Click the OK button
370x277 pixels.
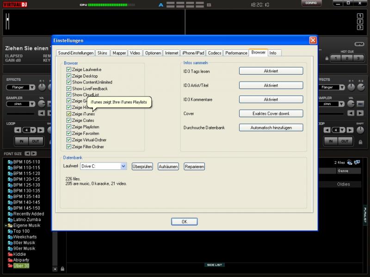point(184,222)
